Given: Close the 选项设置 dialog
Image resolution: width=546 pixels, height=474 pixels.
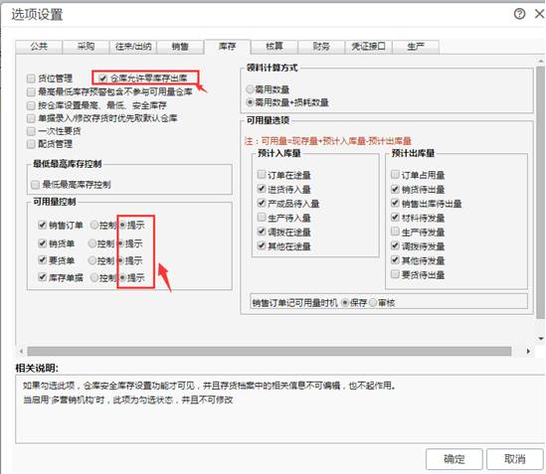Looking at the screenshot, I should click(539, 14).
